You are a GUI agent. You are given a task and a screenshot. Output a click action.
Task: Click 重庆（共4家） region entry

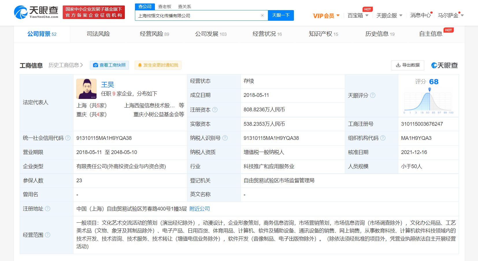pos(92,114)
